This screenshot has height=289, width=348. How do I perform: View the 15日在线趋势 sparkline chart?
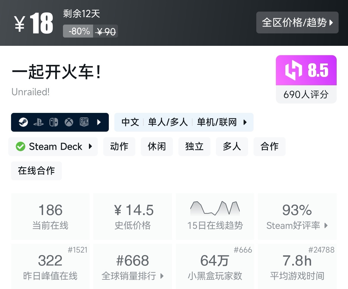pyautogui.click(x=215, y=208)
